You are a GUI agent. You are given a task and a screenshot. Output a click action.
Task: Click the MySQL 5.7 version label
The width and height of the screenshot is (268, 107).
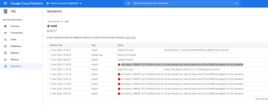[x=52, y=31]
